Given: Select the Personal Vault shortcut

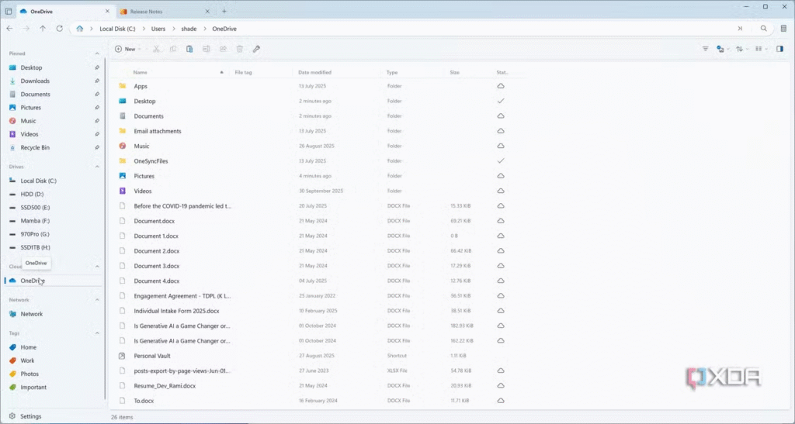Looking at the screenshot, I should [152, 356].
